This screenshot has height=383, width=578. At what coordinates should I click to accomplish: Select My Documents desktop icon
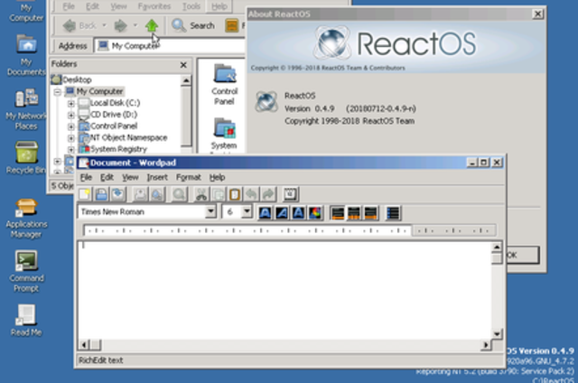pyautogui.click(x=26, y=55)
